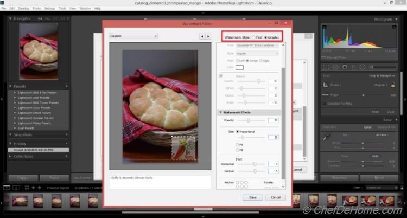Click the Previous button in right panel

(x=339, y=178)
